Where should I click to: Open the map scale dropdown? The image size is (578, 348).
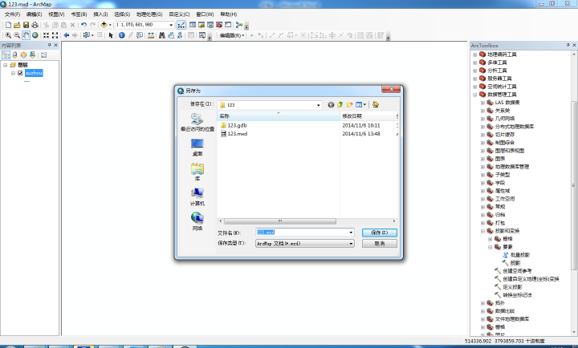[x=171, y=25]
